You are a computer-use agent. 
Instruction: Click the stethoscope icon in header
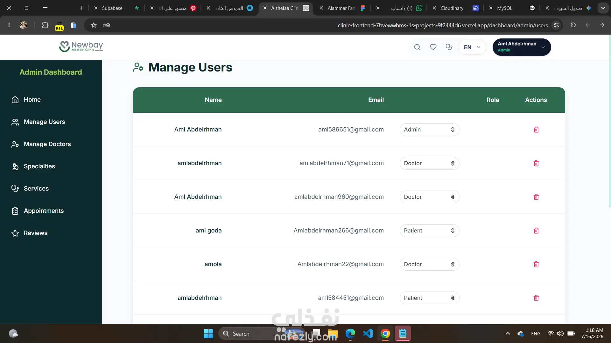449,47
